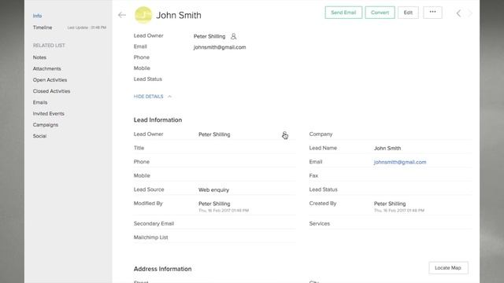Convert the lead with the Convert button

click(380, 13)
